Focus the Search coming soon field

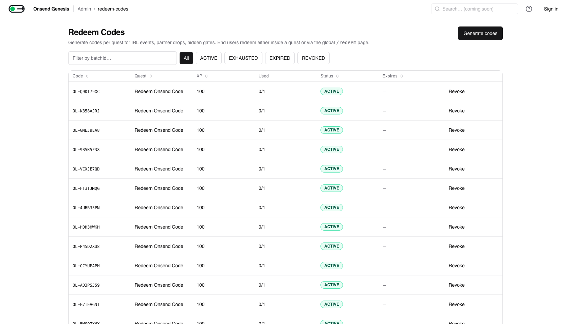tap(475, 9)
